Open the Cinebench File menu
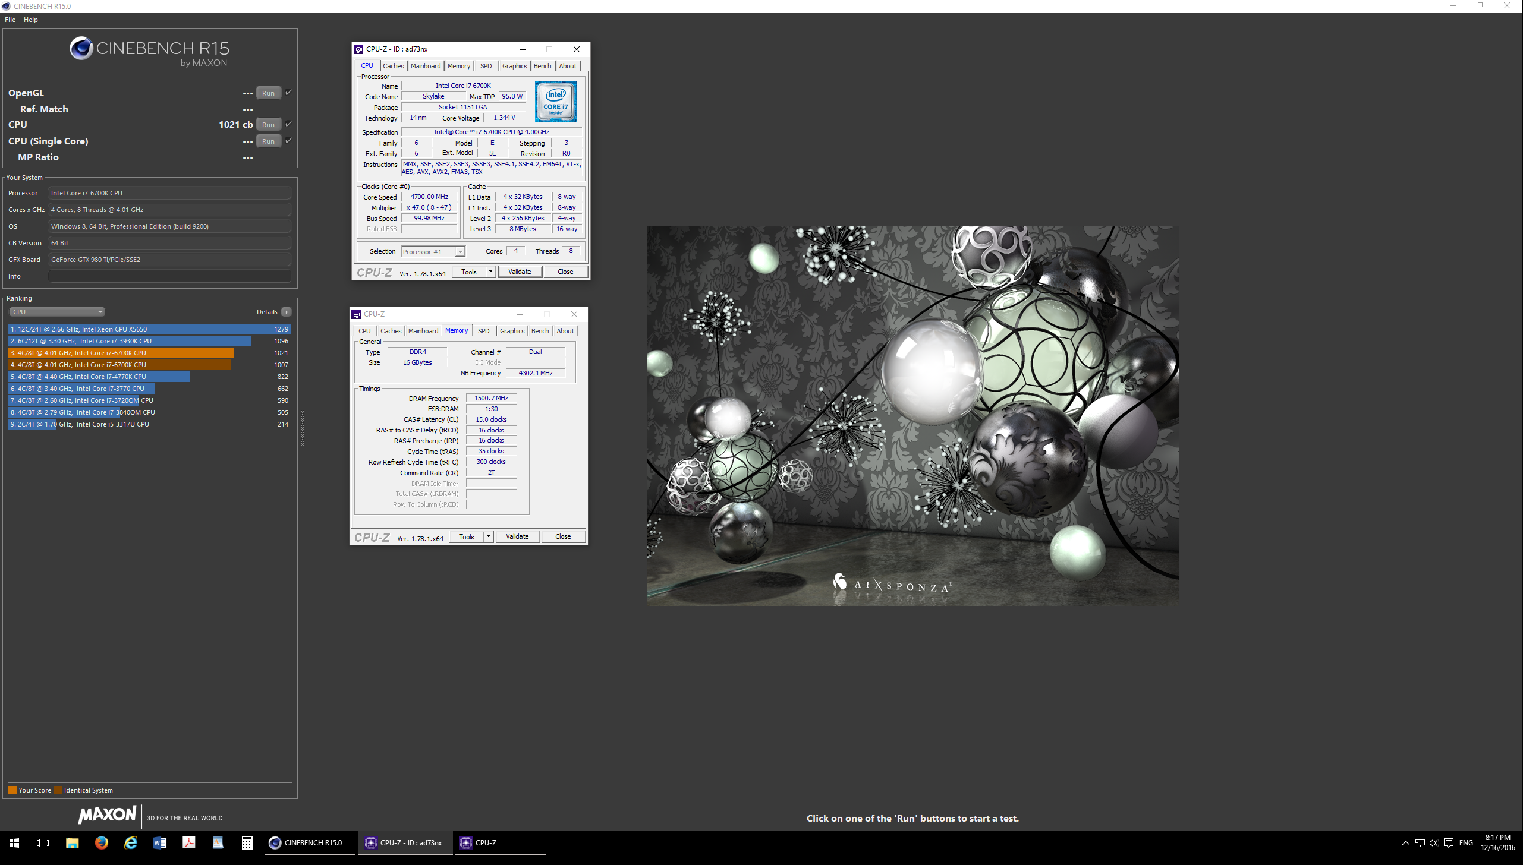Image resolution: width=1523 pixels, height=865 pixels. coord(10,20)
